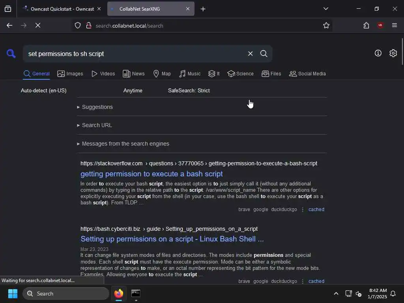
Task: Close the Owncast Quickstart tab
Action: (x=99, y=9)
